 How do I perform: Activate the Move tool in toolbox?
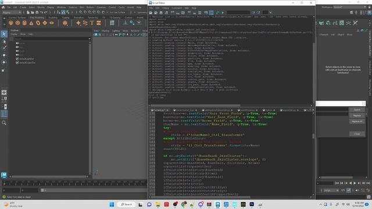[4, 55]
